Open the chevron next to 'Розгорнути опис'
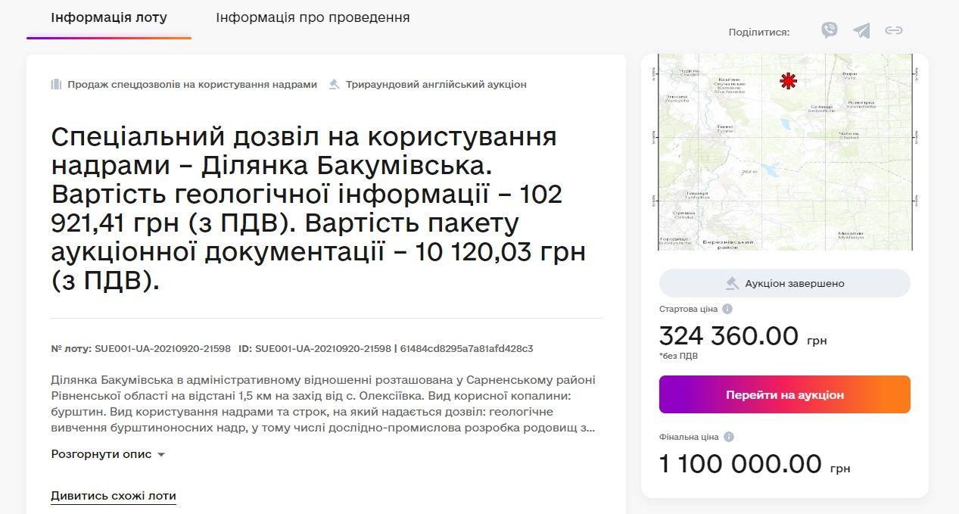959x514 pixels. [160, 454]
